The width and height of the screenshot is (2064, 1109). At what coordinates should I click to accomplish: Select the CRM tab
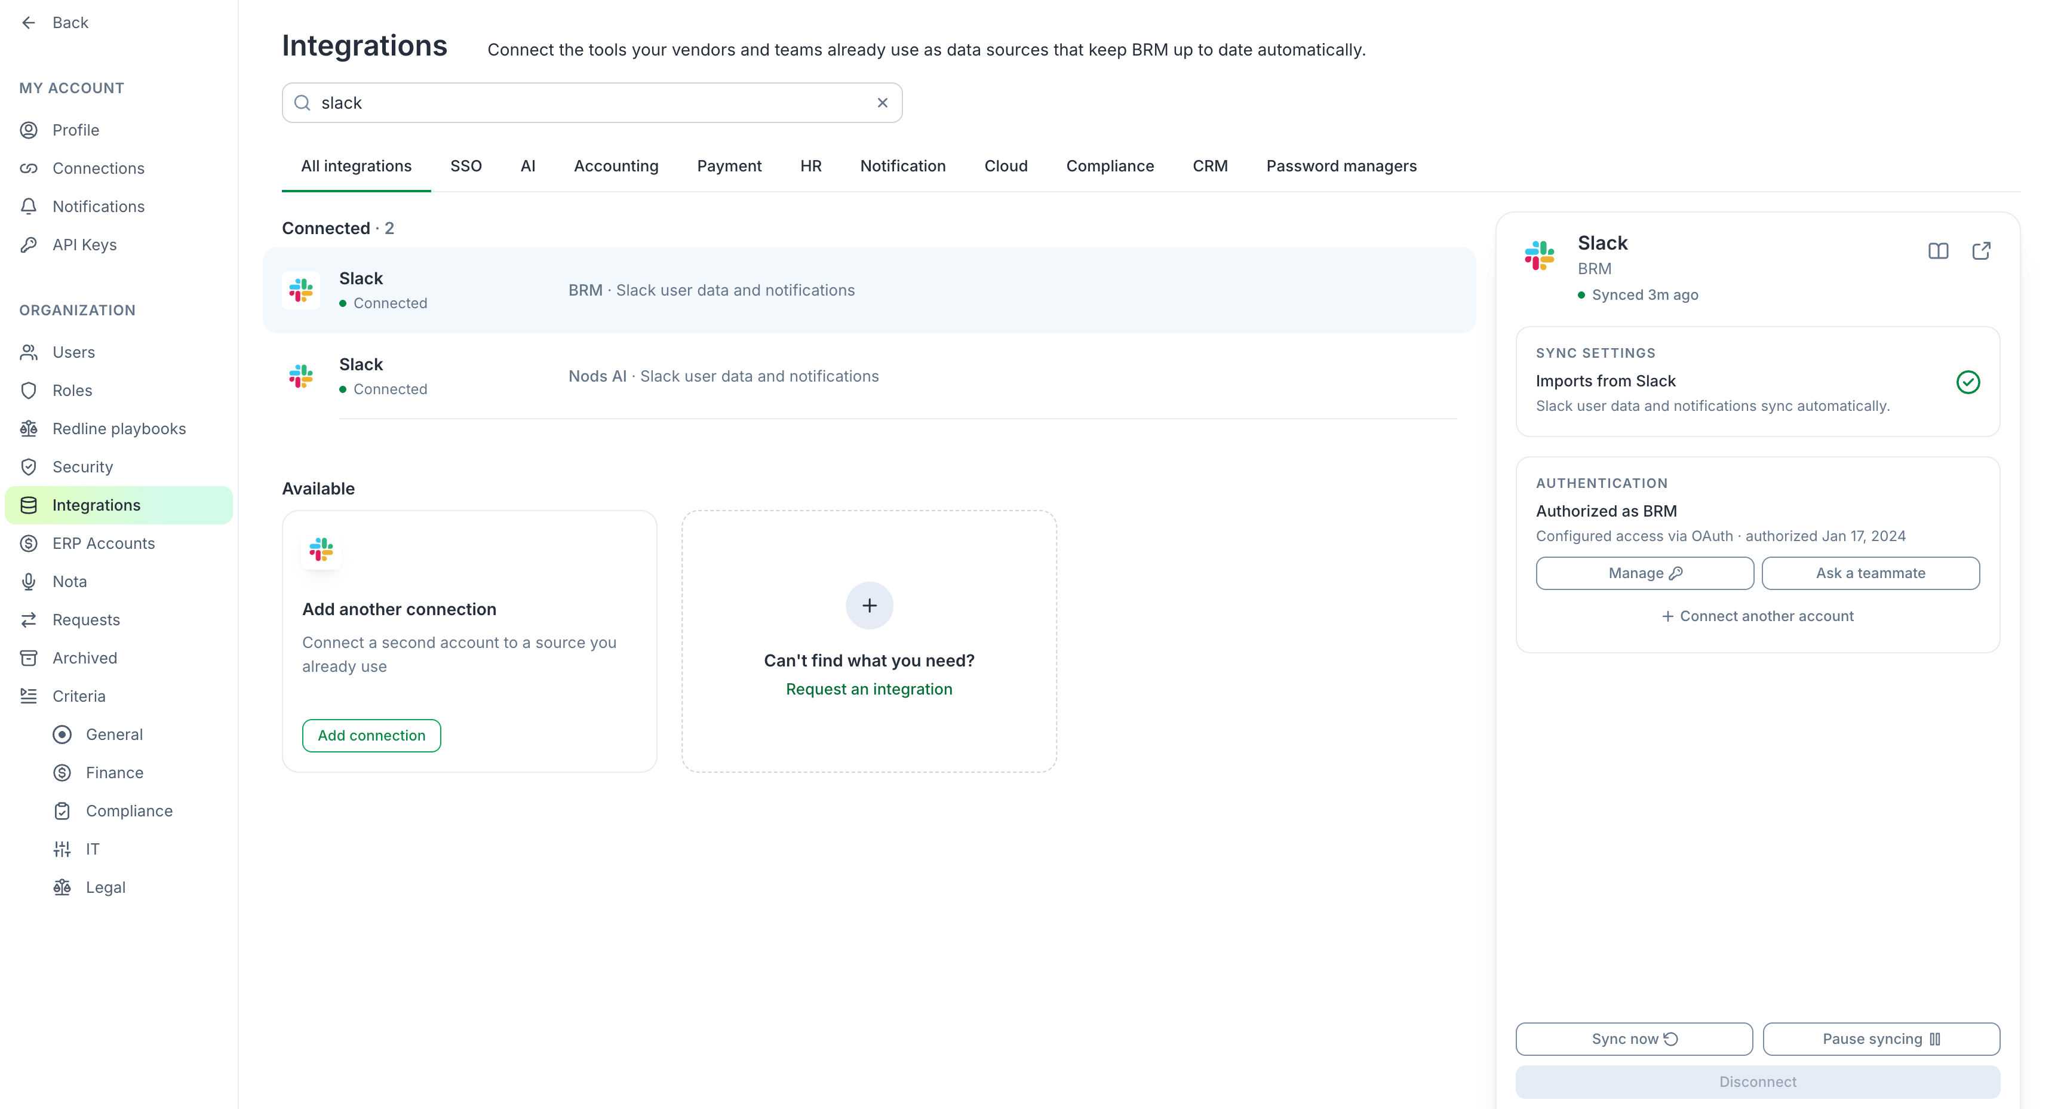(x=1210, y=166)
